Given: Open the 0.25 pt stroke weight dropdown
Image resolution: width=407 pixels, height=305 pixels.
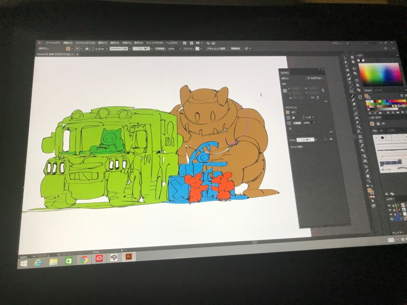Looking at the screenshot, I should (x=106, y=49).
